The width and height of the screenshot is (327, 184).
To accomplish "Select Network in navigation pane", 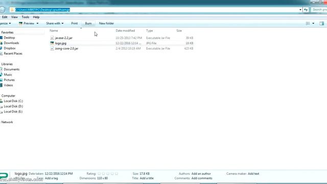I will tap(7, 122).
